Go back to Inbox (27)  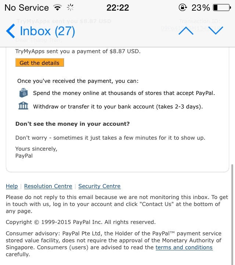point(40,31)
